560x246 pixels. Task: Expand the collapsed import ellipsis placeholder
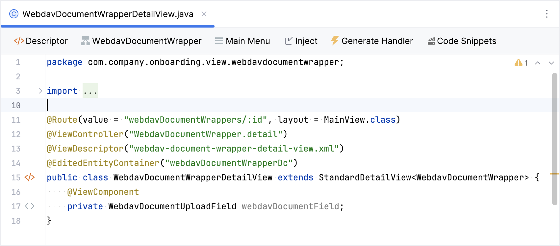pyautogui.click(x=90, y=91)
